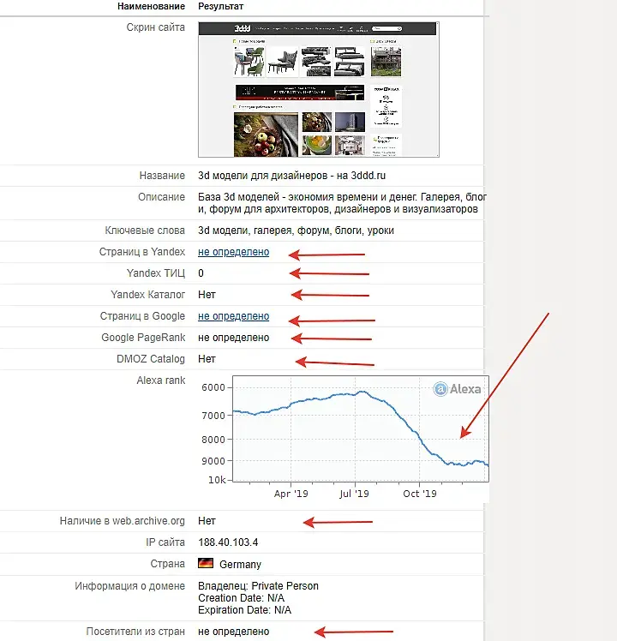Click the DMOZ Catalog value 'Нет'

point(207,359)
